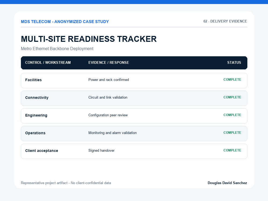This screenshot has height=201, width=268.
Task: Click Circuit and link validation text
Action: 108,98
